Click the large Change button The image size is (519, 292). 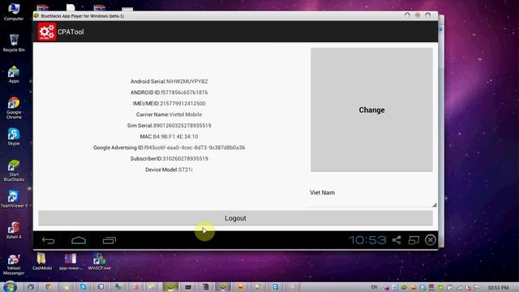coord(371,109)
